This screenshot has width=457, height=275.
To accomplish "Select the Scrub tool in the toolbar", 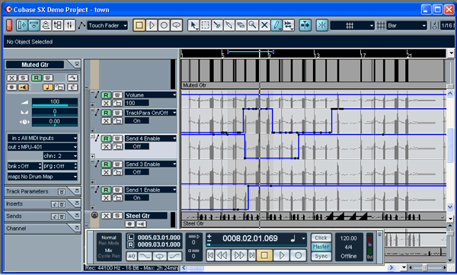I will point(288,25).
